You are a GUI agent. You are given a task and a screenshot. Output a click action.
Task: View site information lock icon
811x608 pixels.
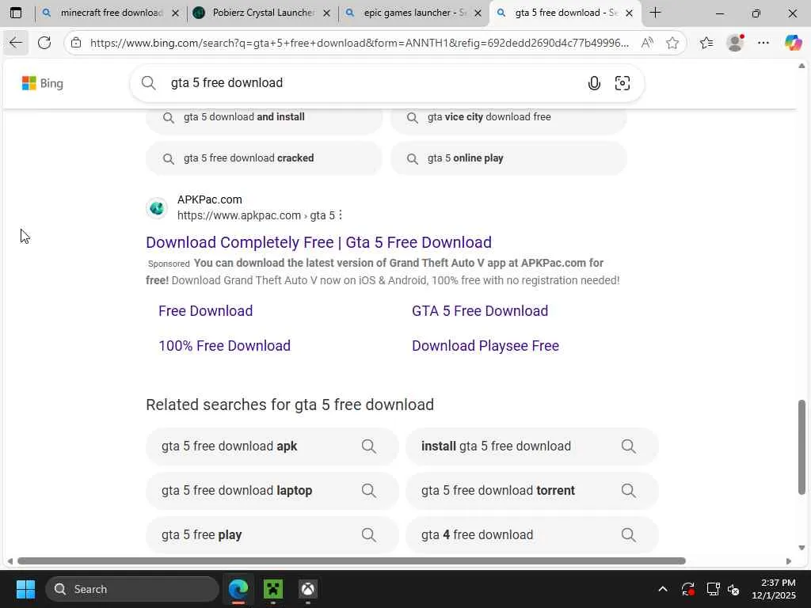point(76,43)
